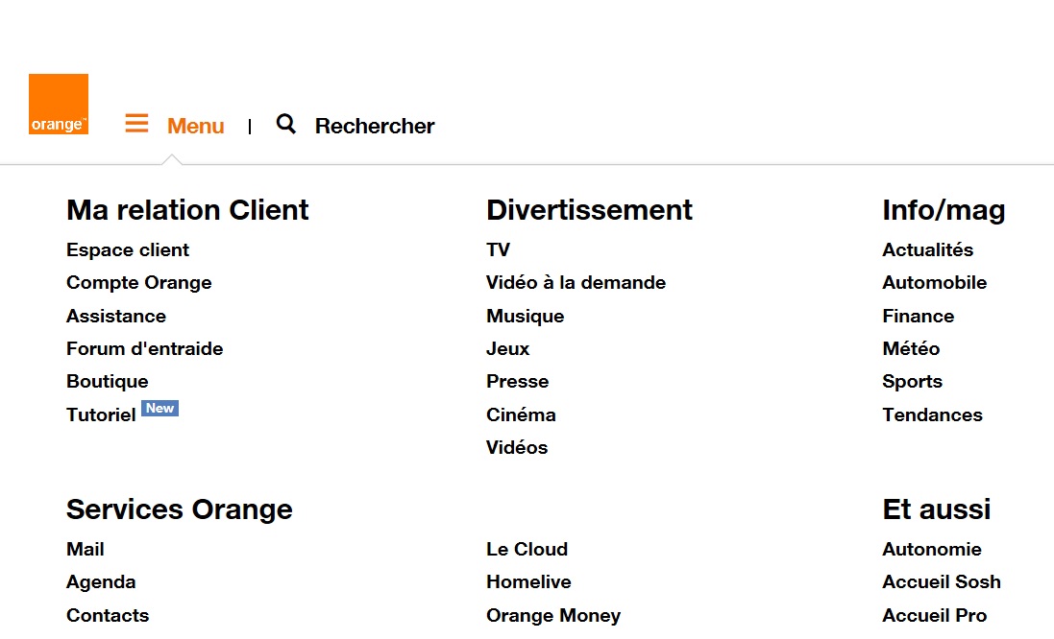This screenshot has width=1054, height=639.
Task: Open the Menu label
Action: pyautogui.click(x=196, y=126)
